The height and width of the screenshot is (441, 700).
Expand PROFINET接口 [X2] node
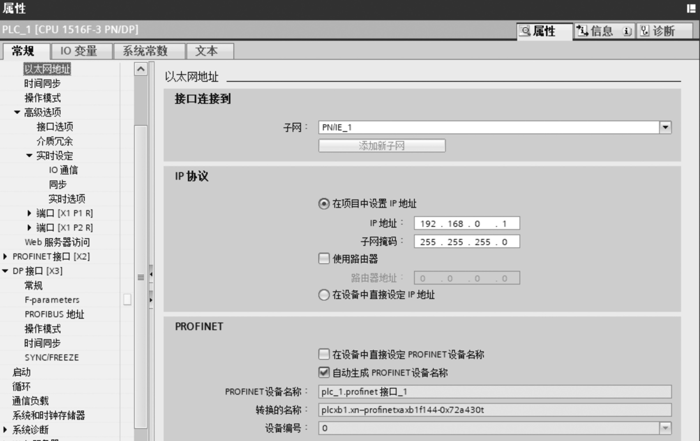(x=5, y=256)
